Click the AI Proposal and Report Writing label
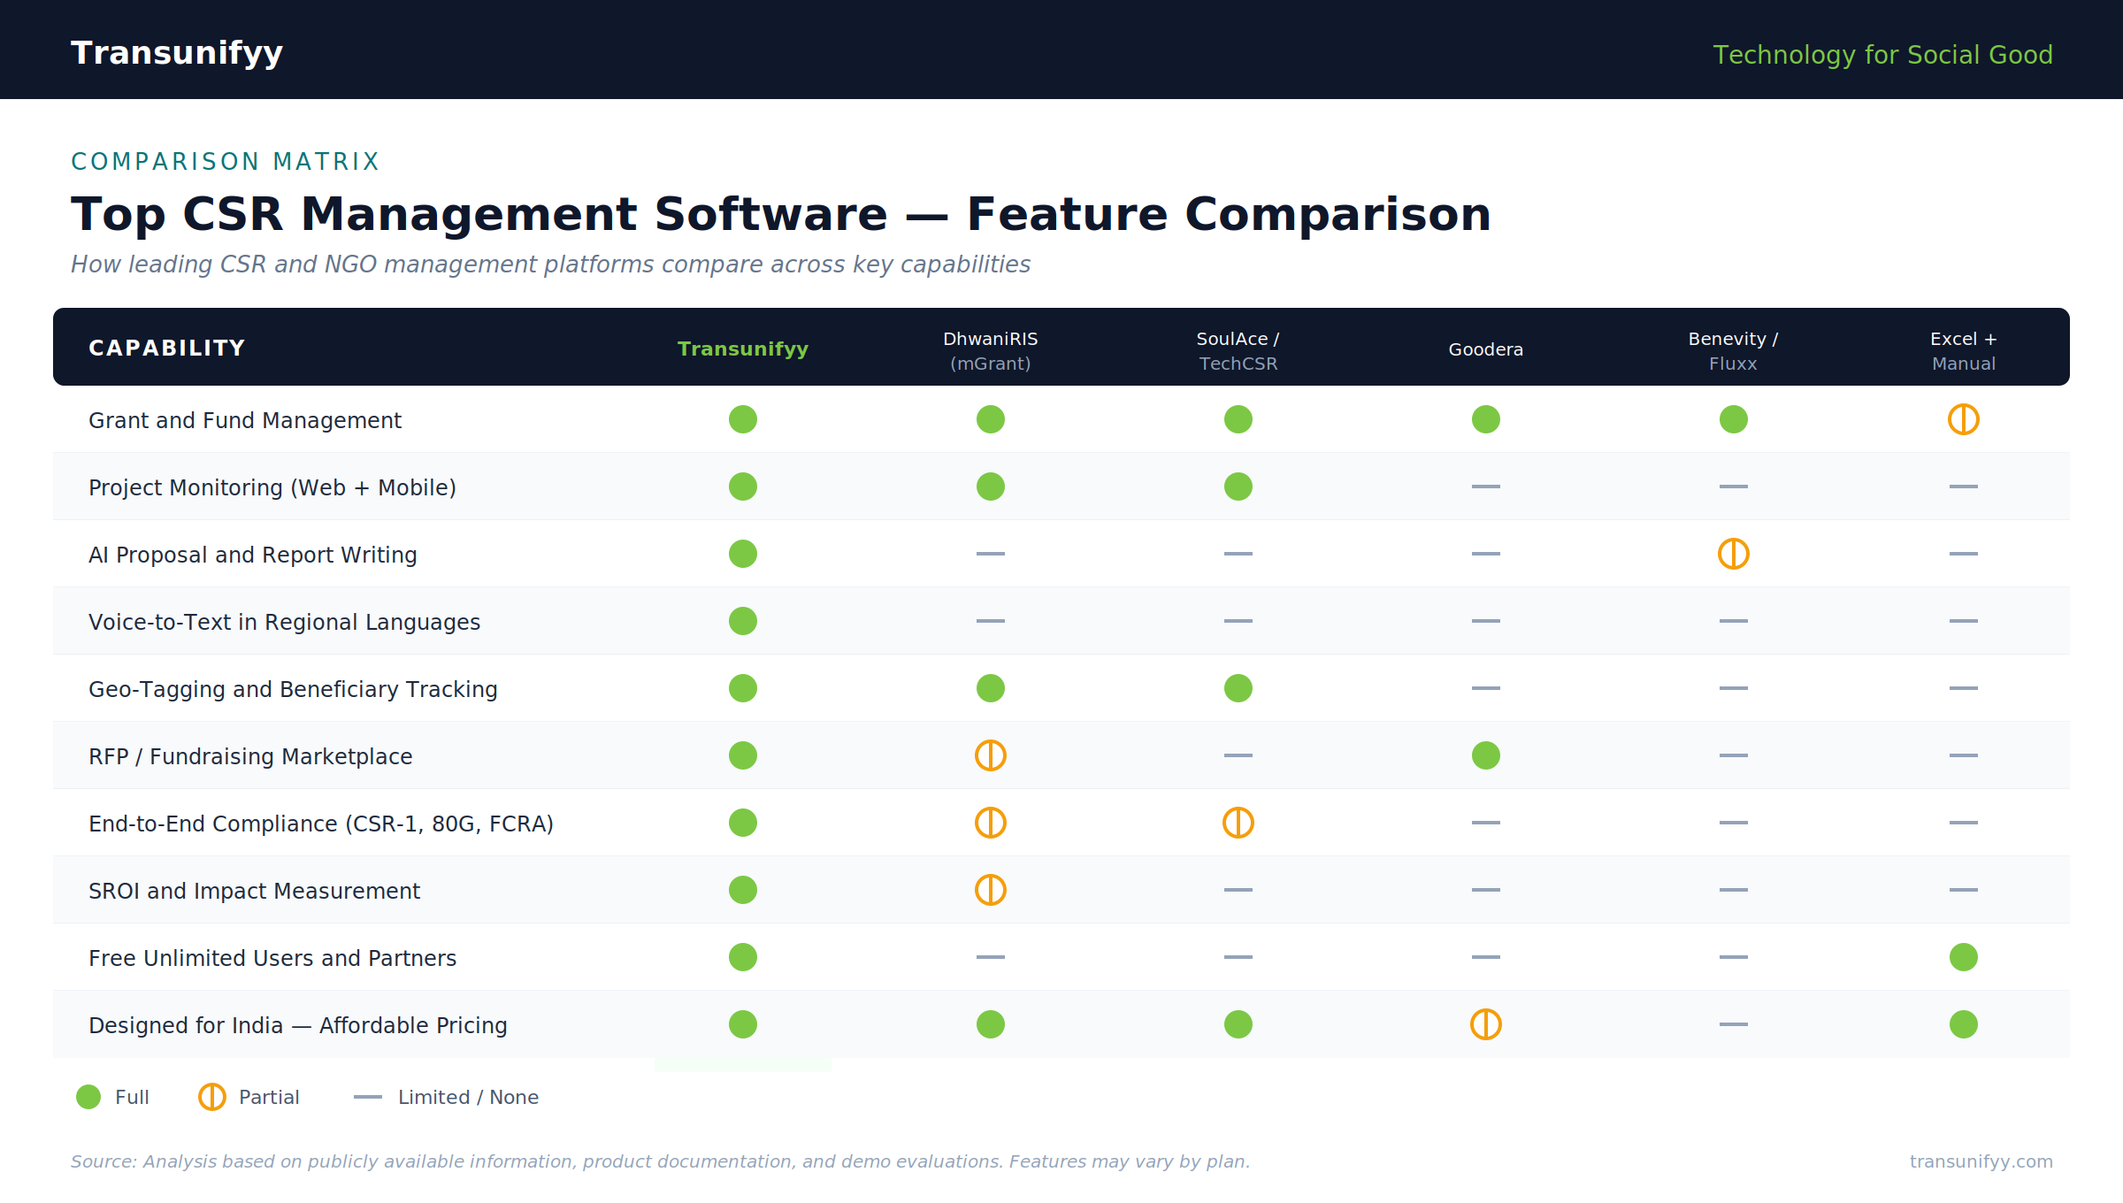The height and width of the screenshot is (1203, 2123). click(x=253, y=555)
